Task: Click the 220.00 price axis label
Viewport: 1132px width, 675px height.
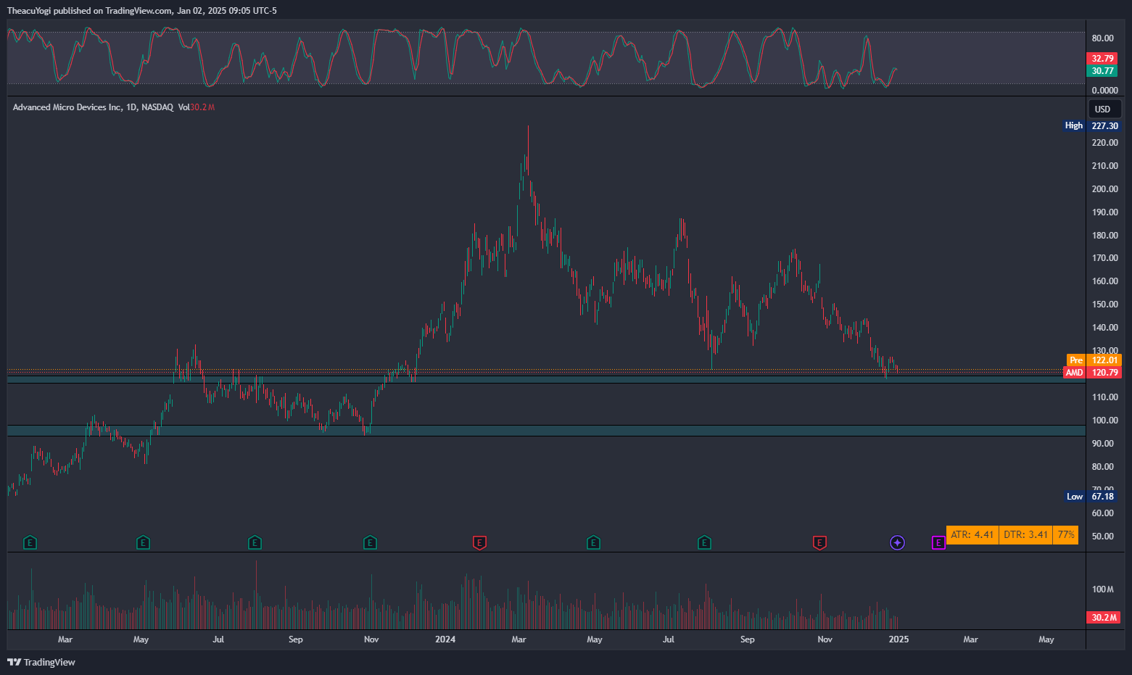Action: [x=1105, y=143]
